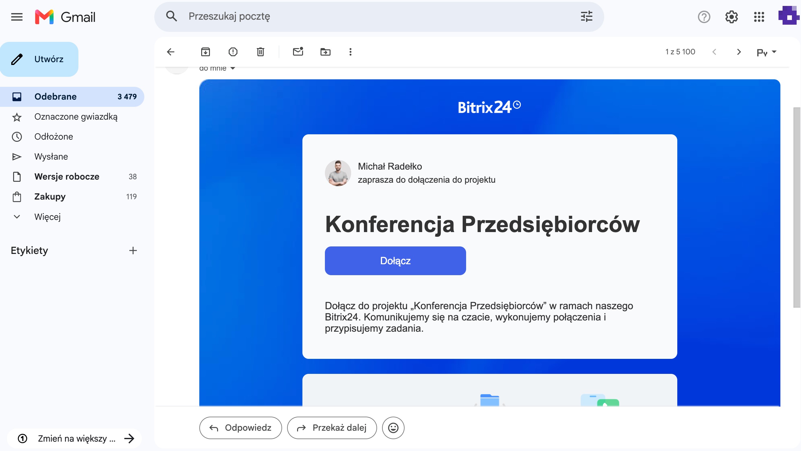Archive this email
Screen dimensions: 801x451
click(206, 52)
